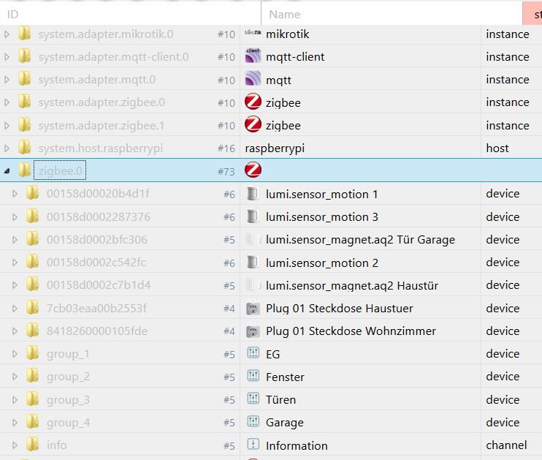Image resolution: width=542 pixels, height=460 pixels.
Task: Click name 'lumi.sensor_magnet.aq2 Tür Garage'
Action: 360,240
